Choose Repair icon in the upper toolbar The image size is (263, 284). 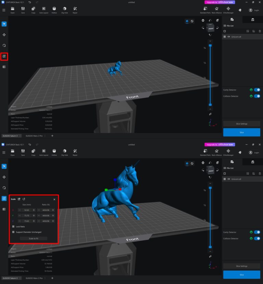(75, 10)
